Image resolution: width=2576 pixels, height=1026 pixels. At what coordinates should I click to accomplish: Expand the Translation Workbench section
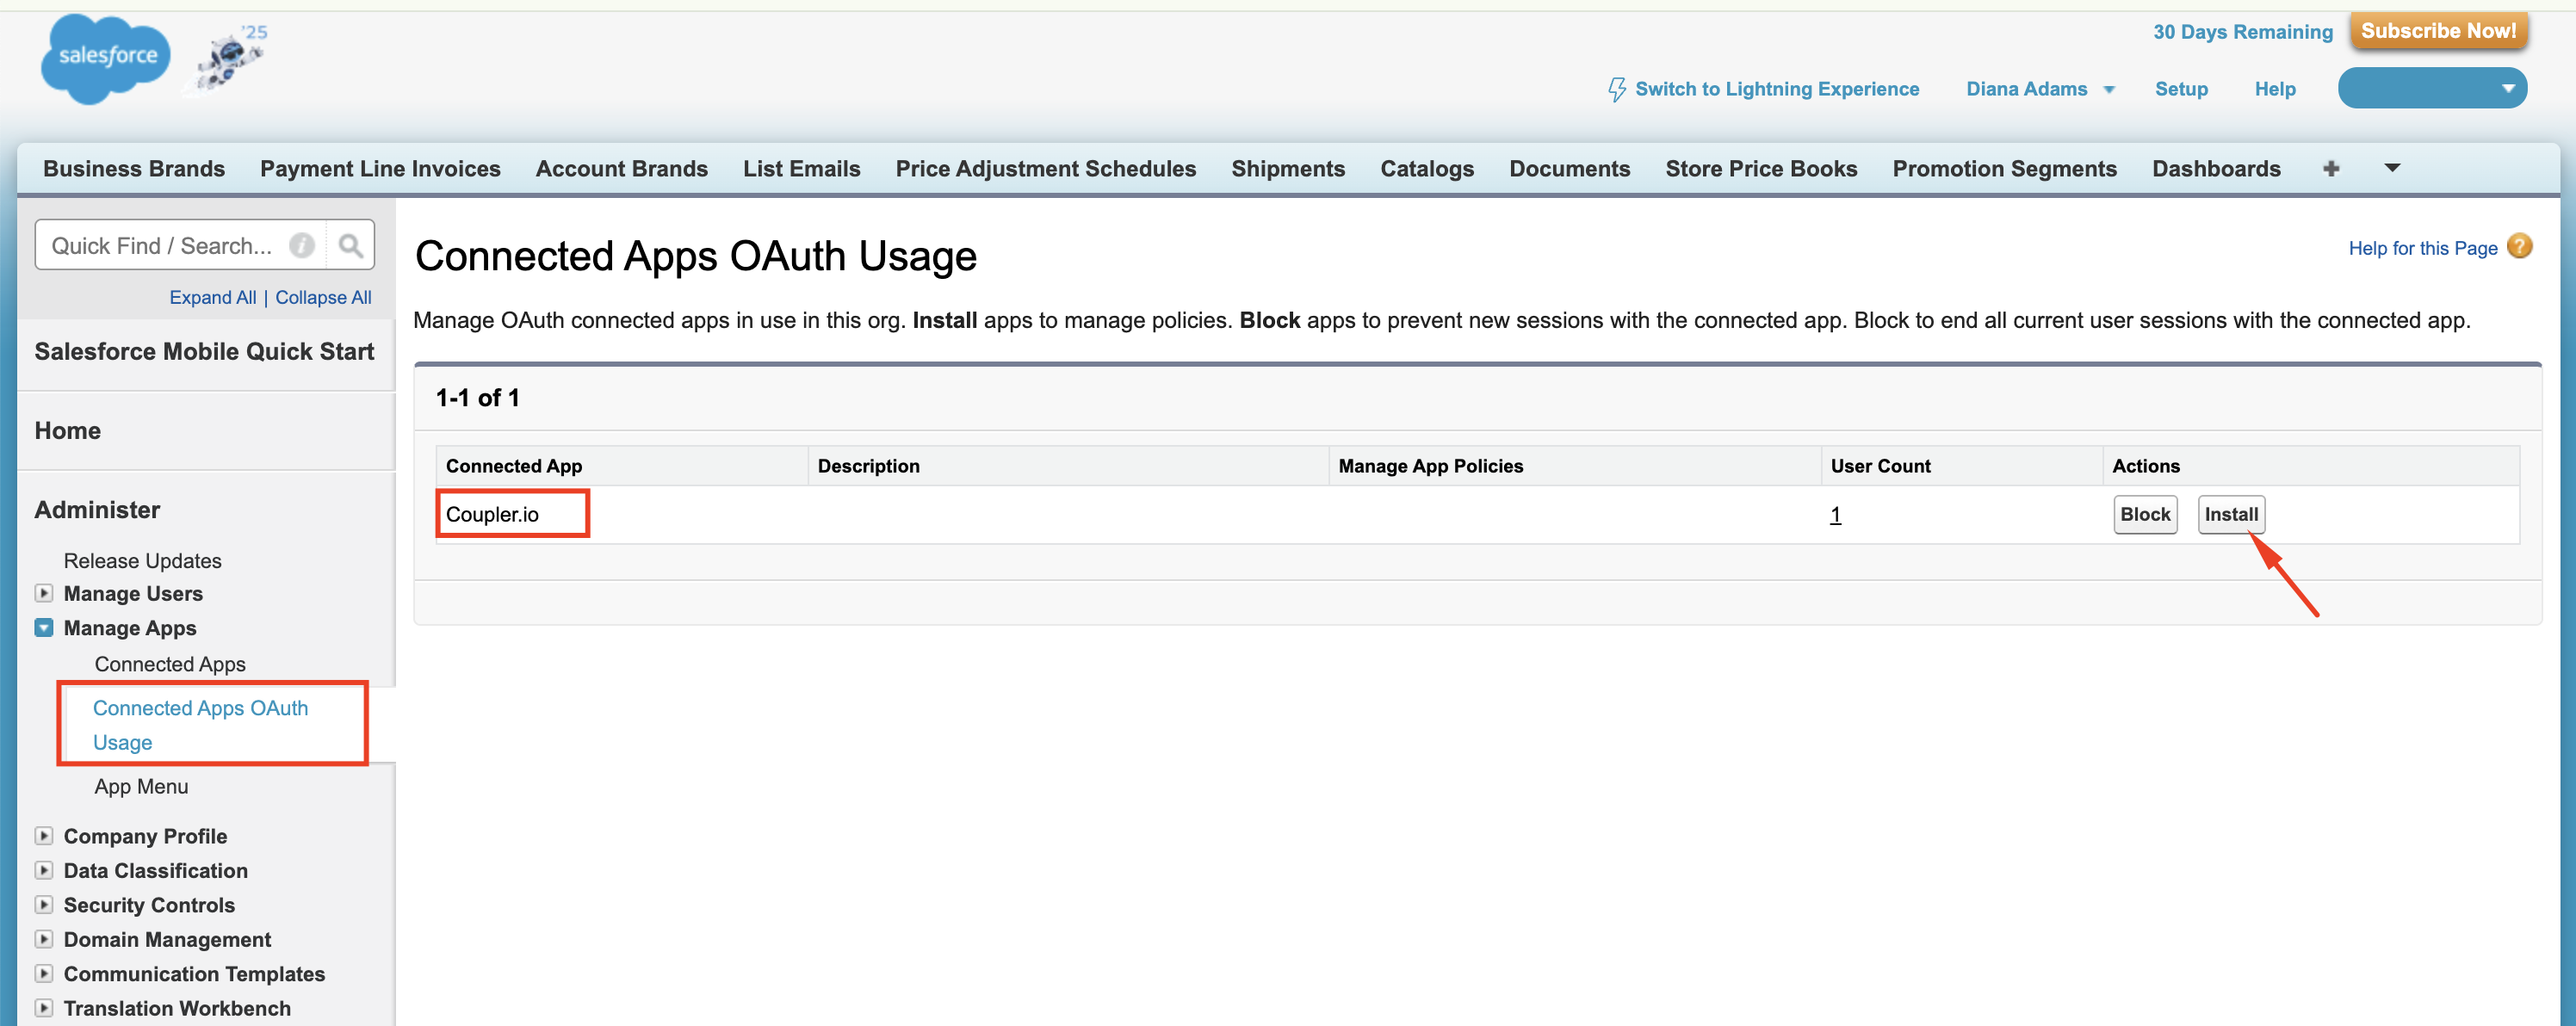44,1008
